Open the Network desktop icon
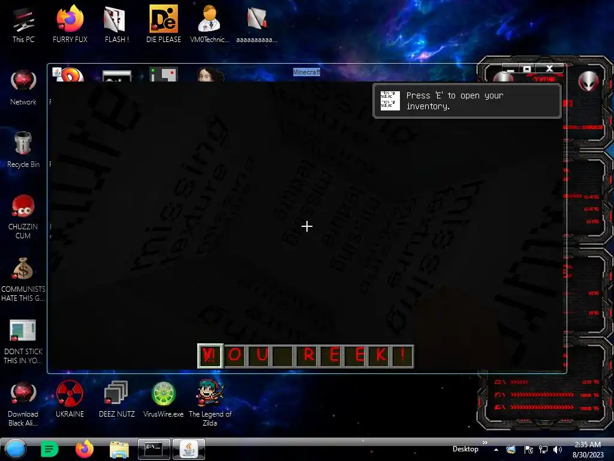This screenshot has width=614, height=461. click(23, 87)
